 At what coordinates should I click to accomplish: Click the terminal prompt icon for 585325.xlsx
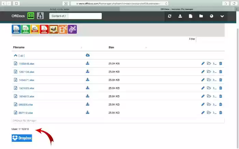coord(215,104)
